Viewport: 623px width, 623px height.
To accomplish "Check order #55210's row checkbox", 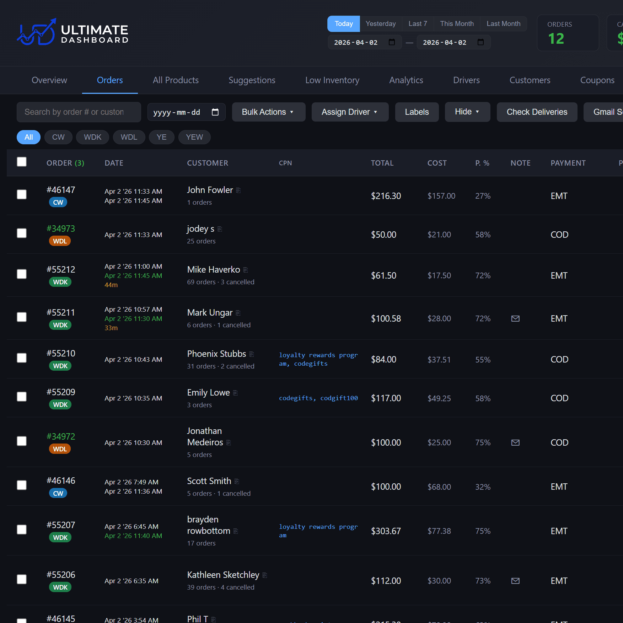I will pyautogui.click(x=22, y=358).
